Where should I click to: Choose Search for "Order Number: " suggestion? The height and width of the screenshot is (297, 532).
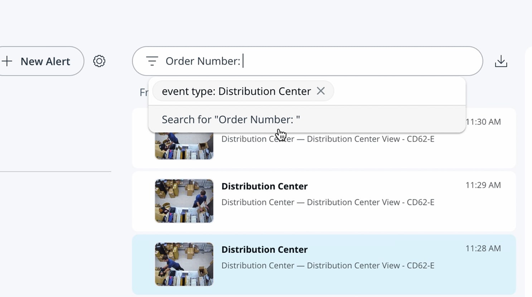(307, 120)
